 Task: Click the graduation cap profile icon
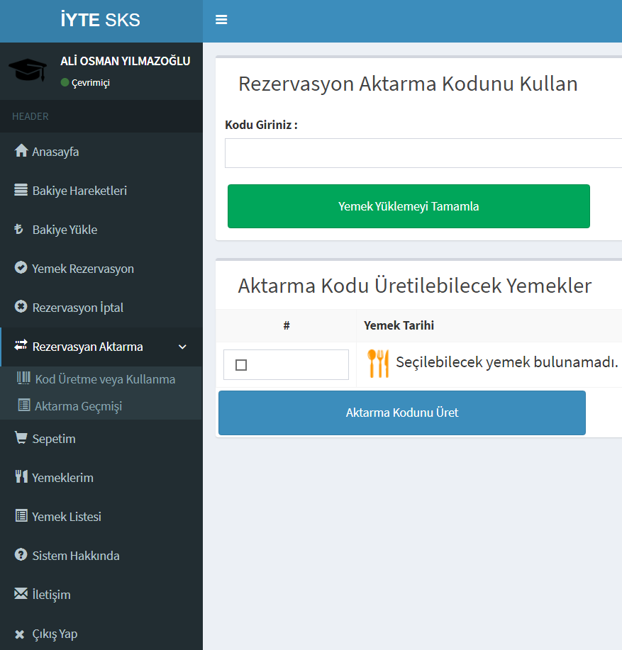[x=28, y=69]
